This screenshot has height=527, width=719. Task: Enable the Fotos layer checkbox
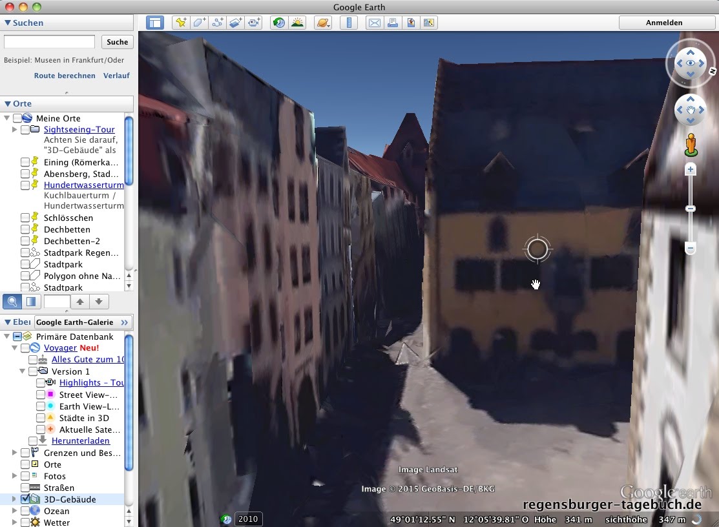tap(25, 476)
